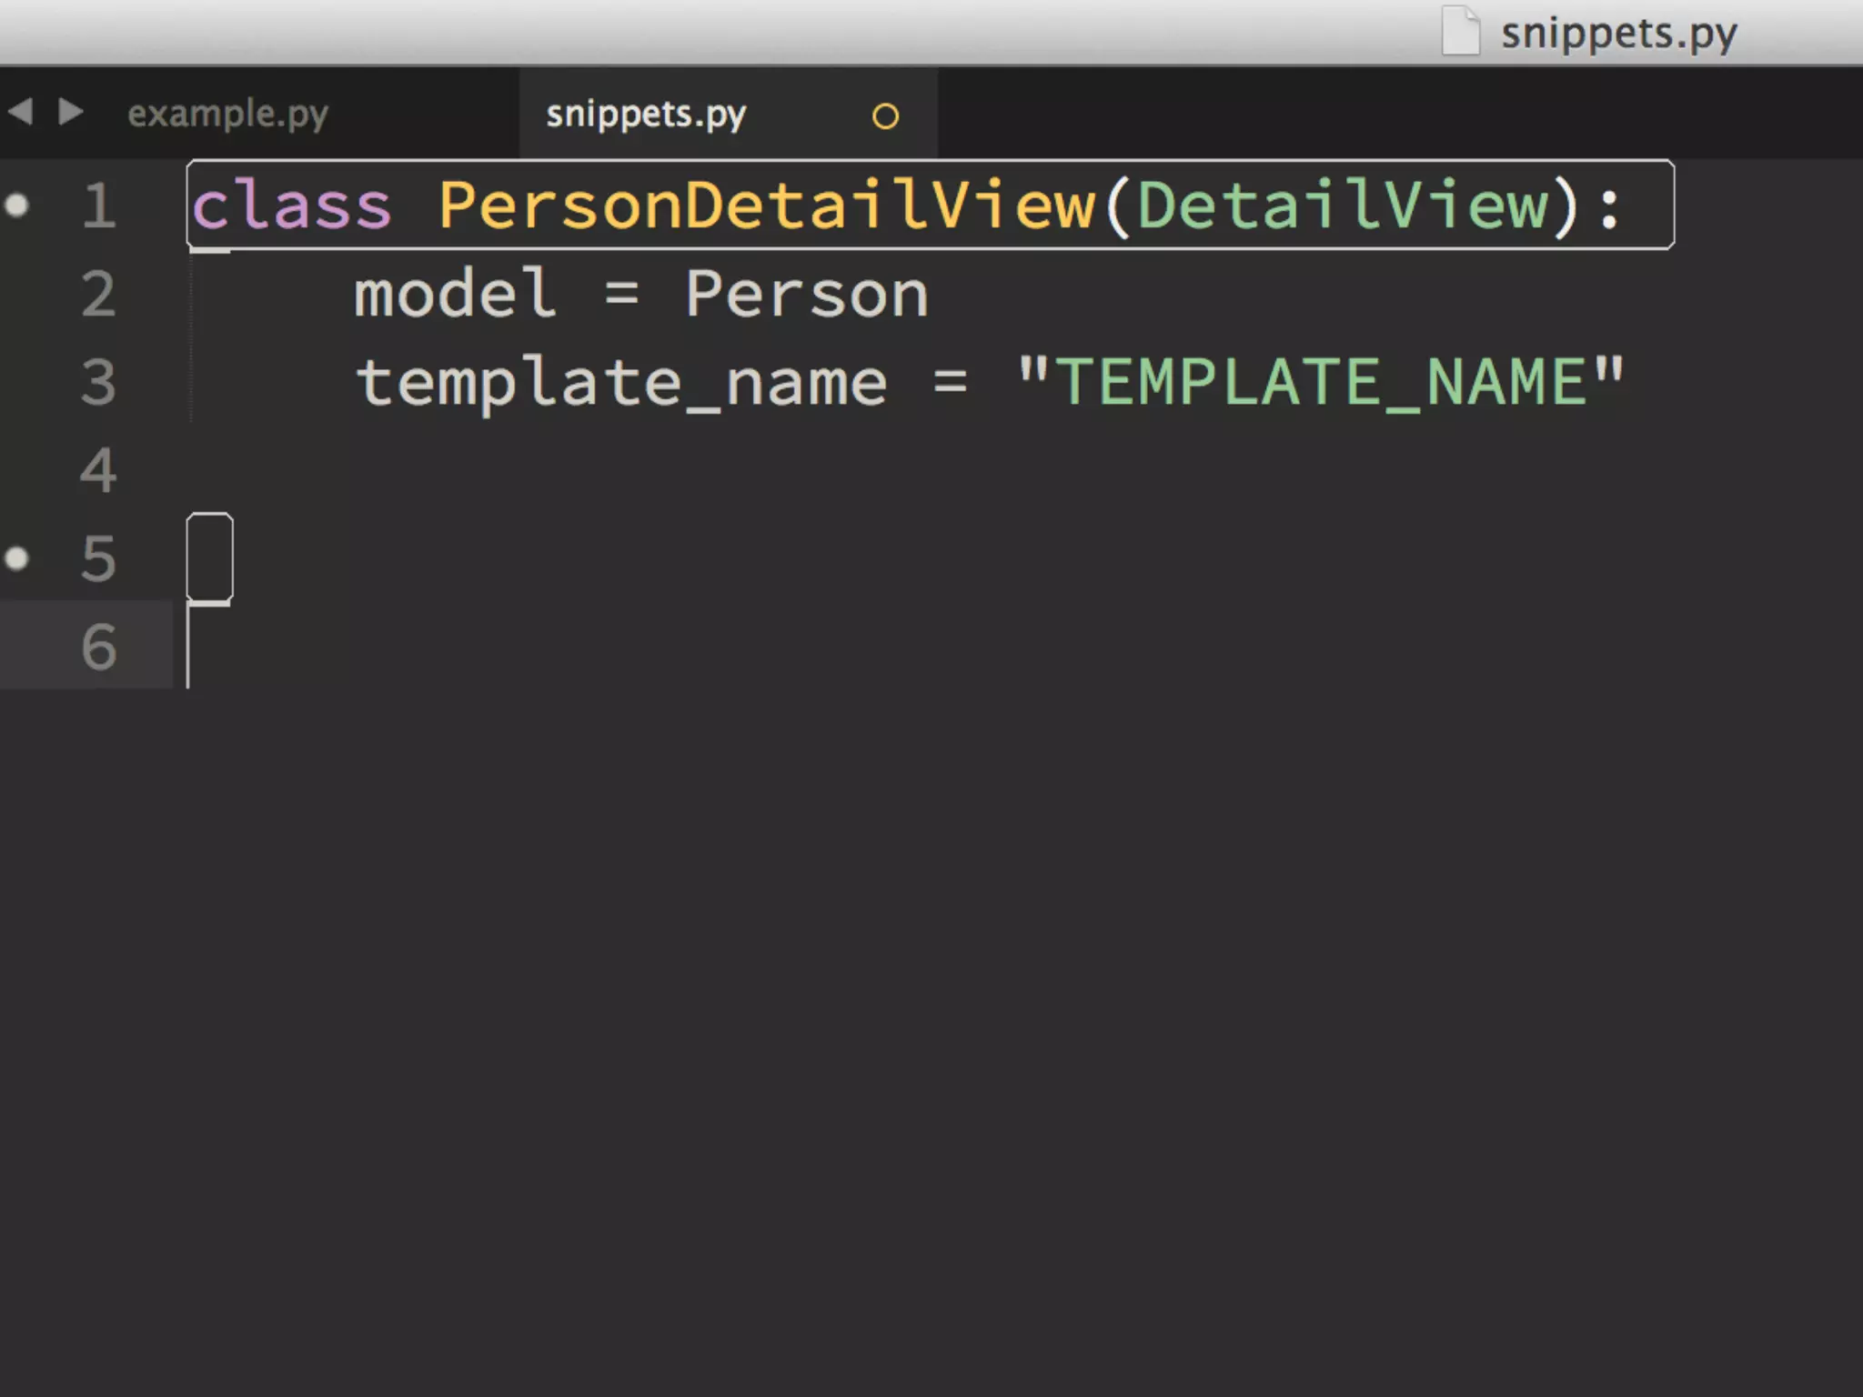Click line number 3 in the gutter
1863x1397 pixels.
tap(98, 382)
